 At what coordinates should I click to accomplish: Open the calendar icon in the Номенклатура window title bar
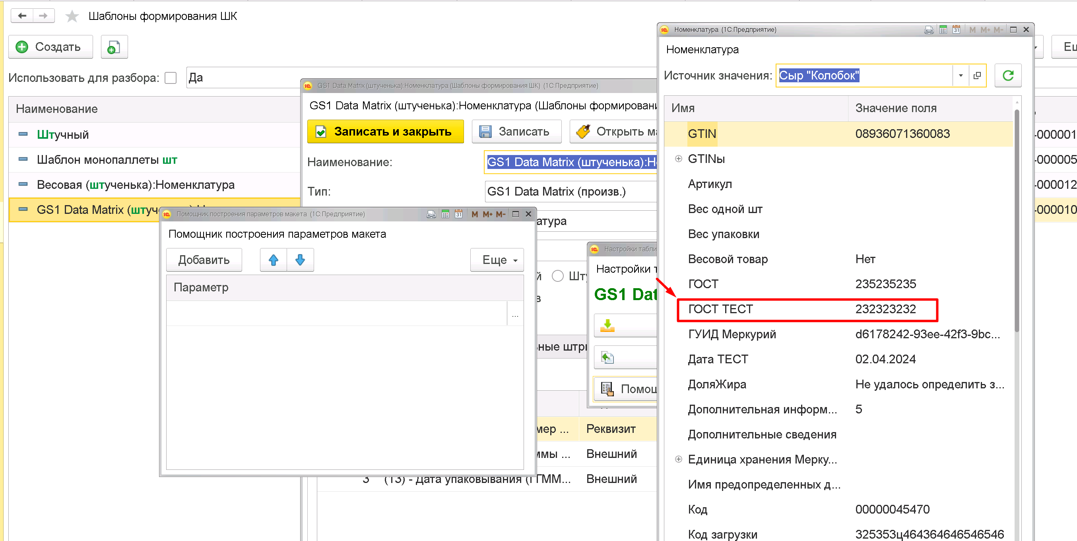click(x=956, y=30)
